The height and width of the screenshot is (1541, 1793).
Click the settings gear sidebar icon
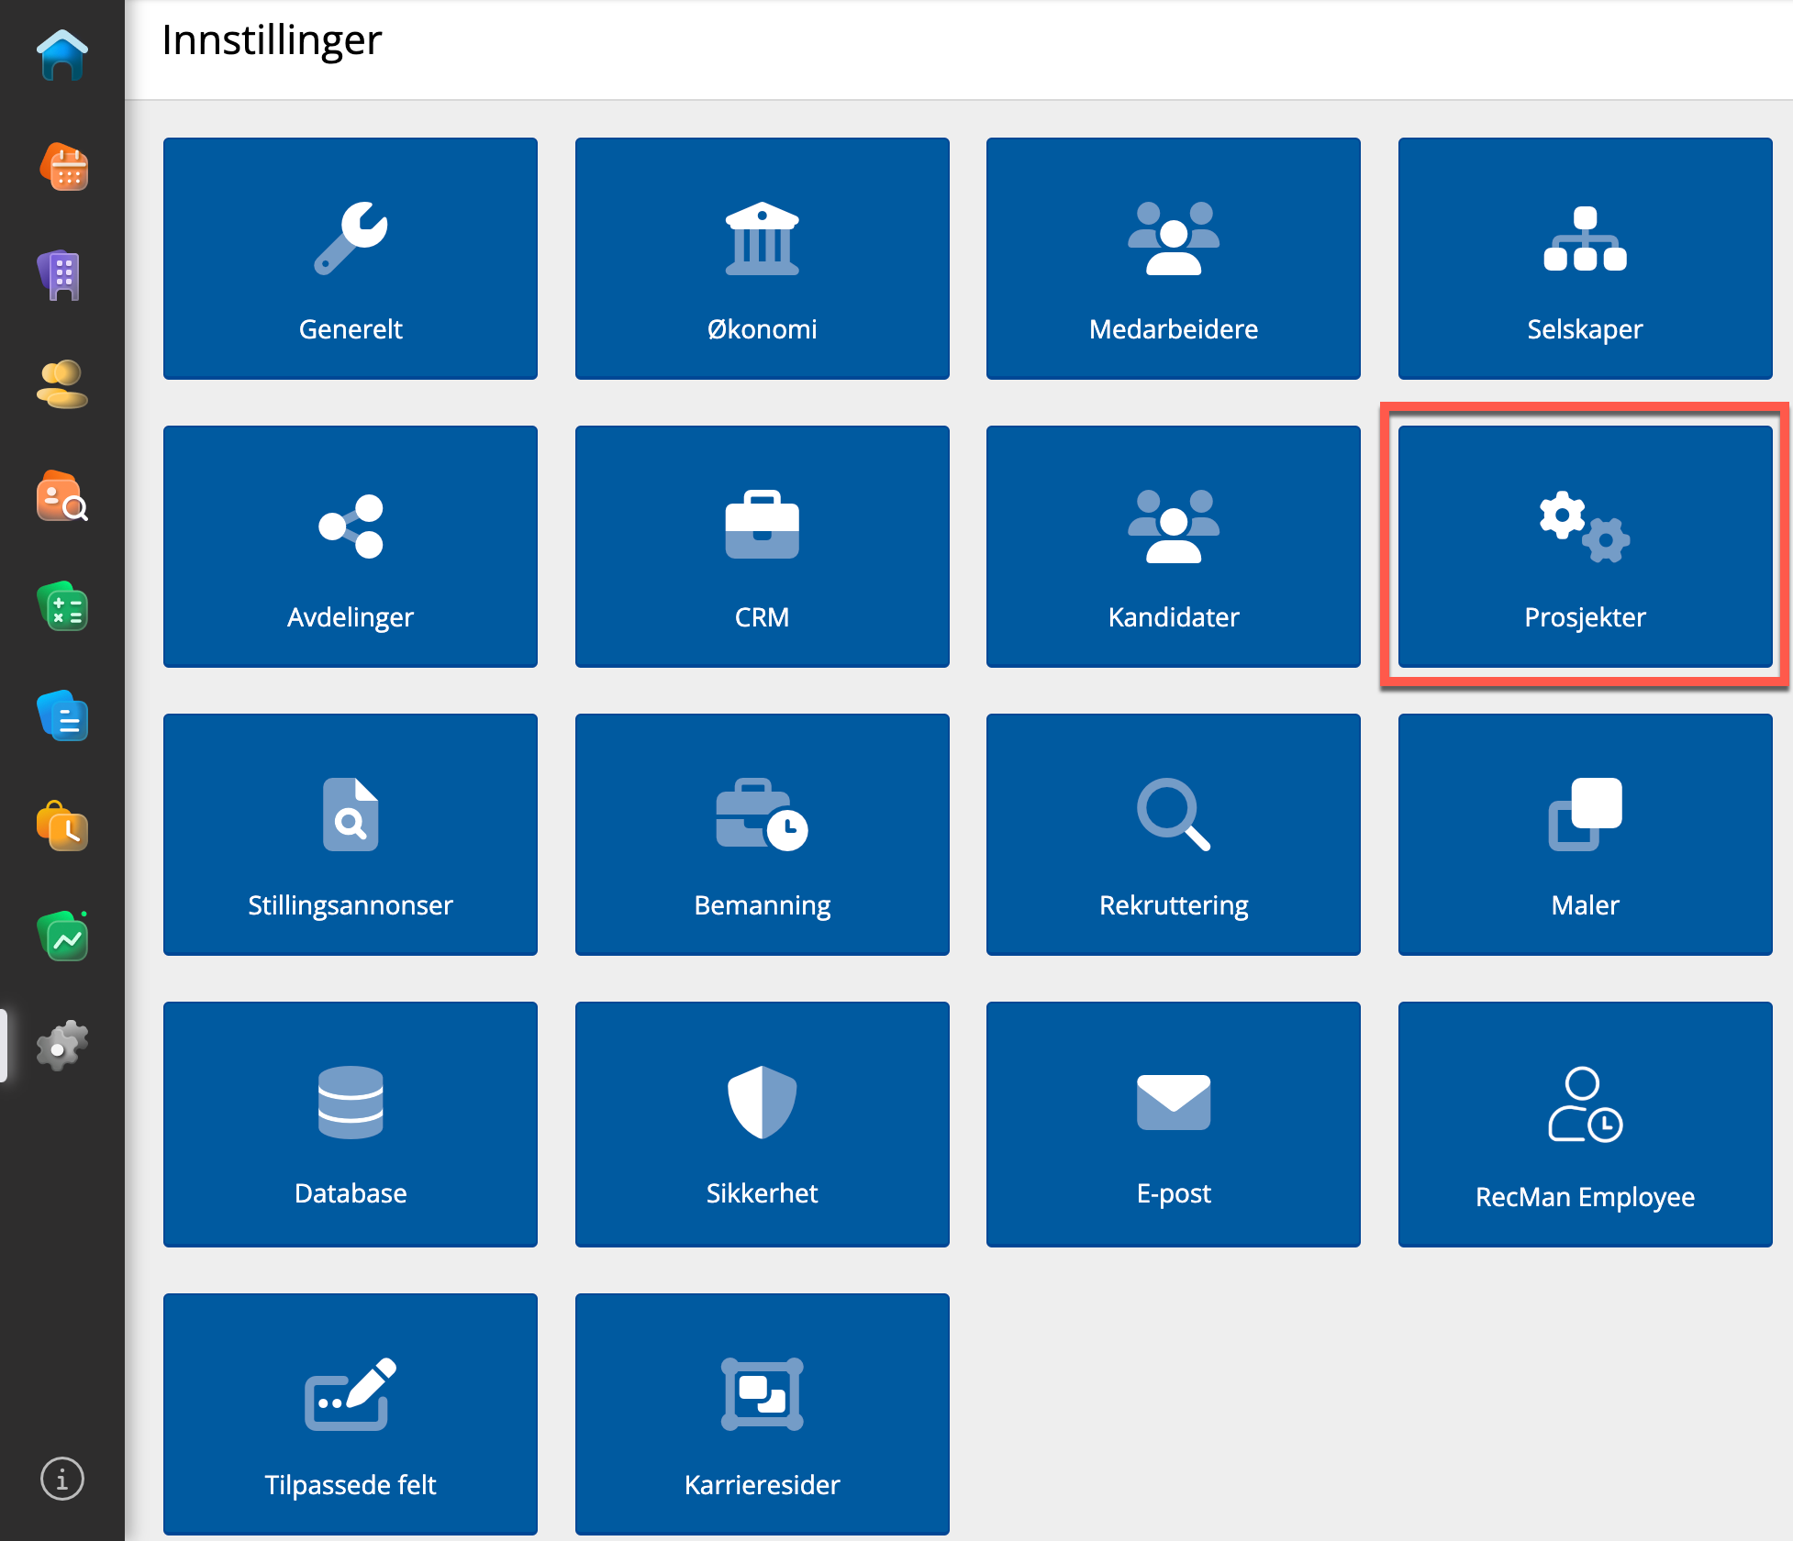coord(62,1045)
